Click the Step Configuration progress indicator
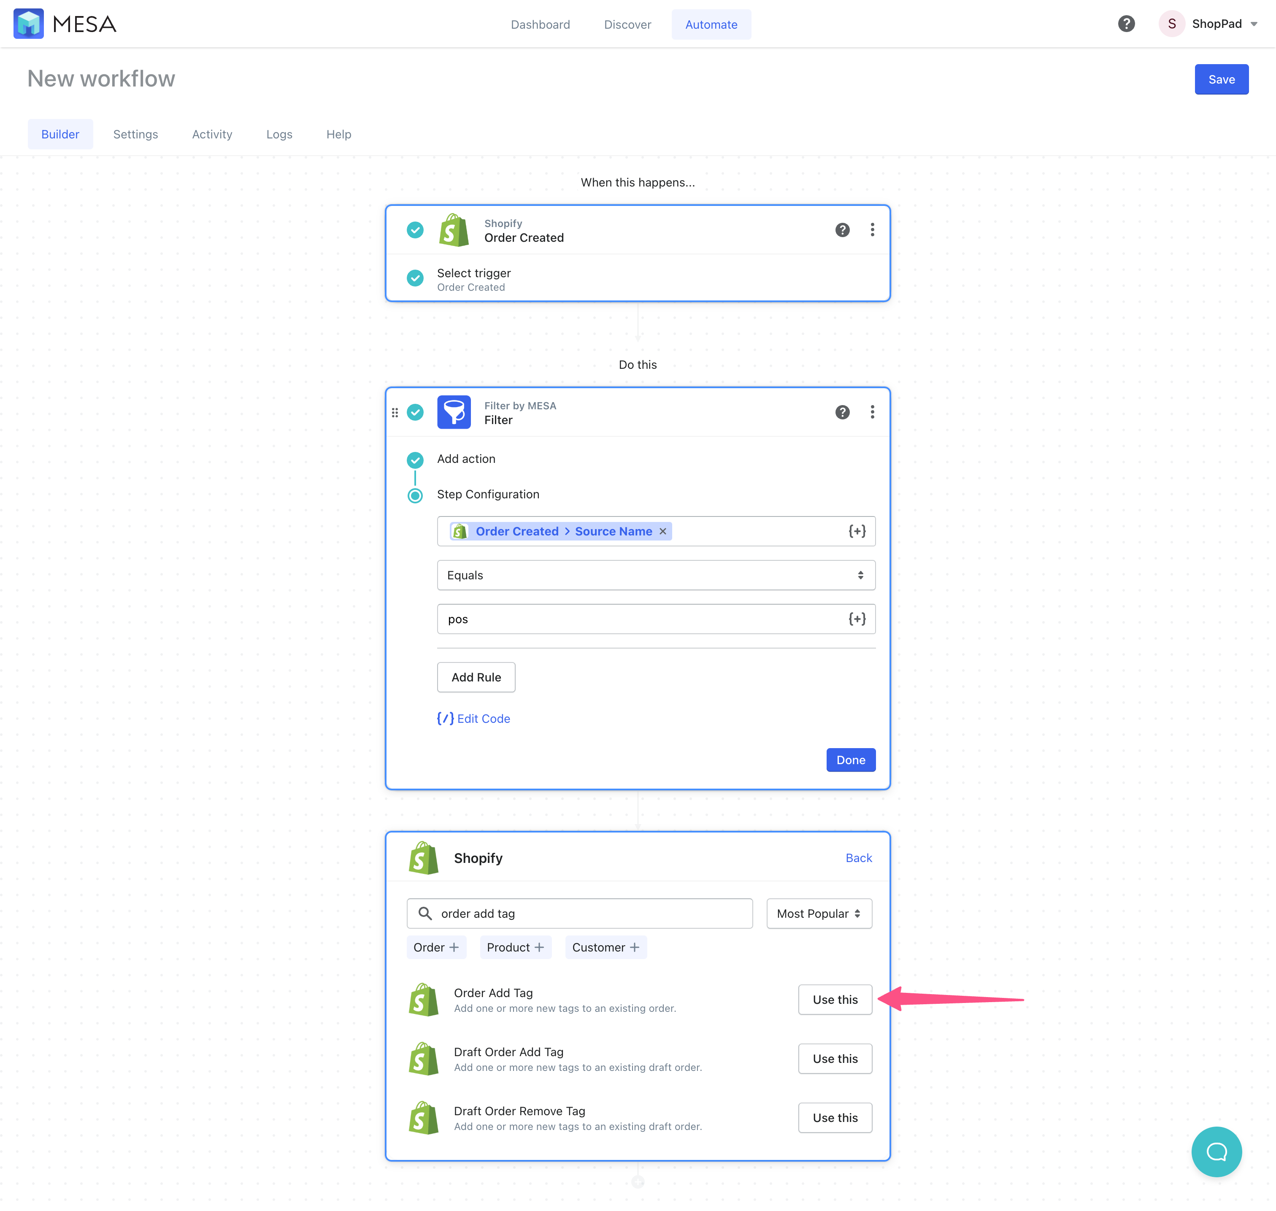The height and width of the screenshot is (1211, 1276). coord(415,496)
